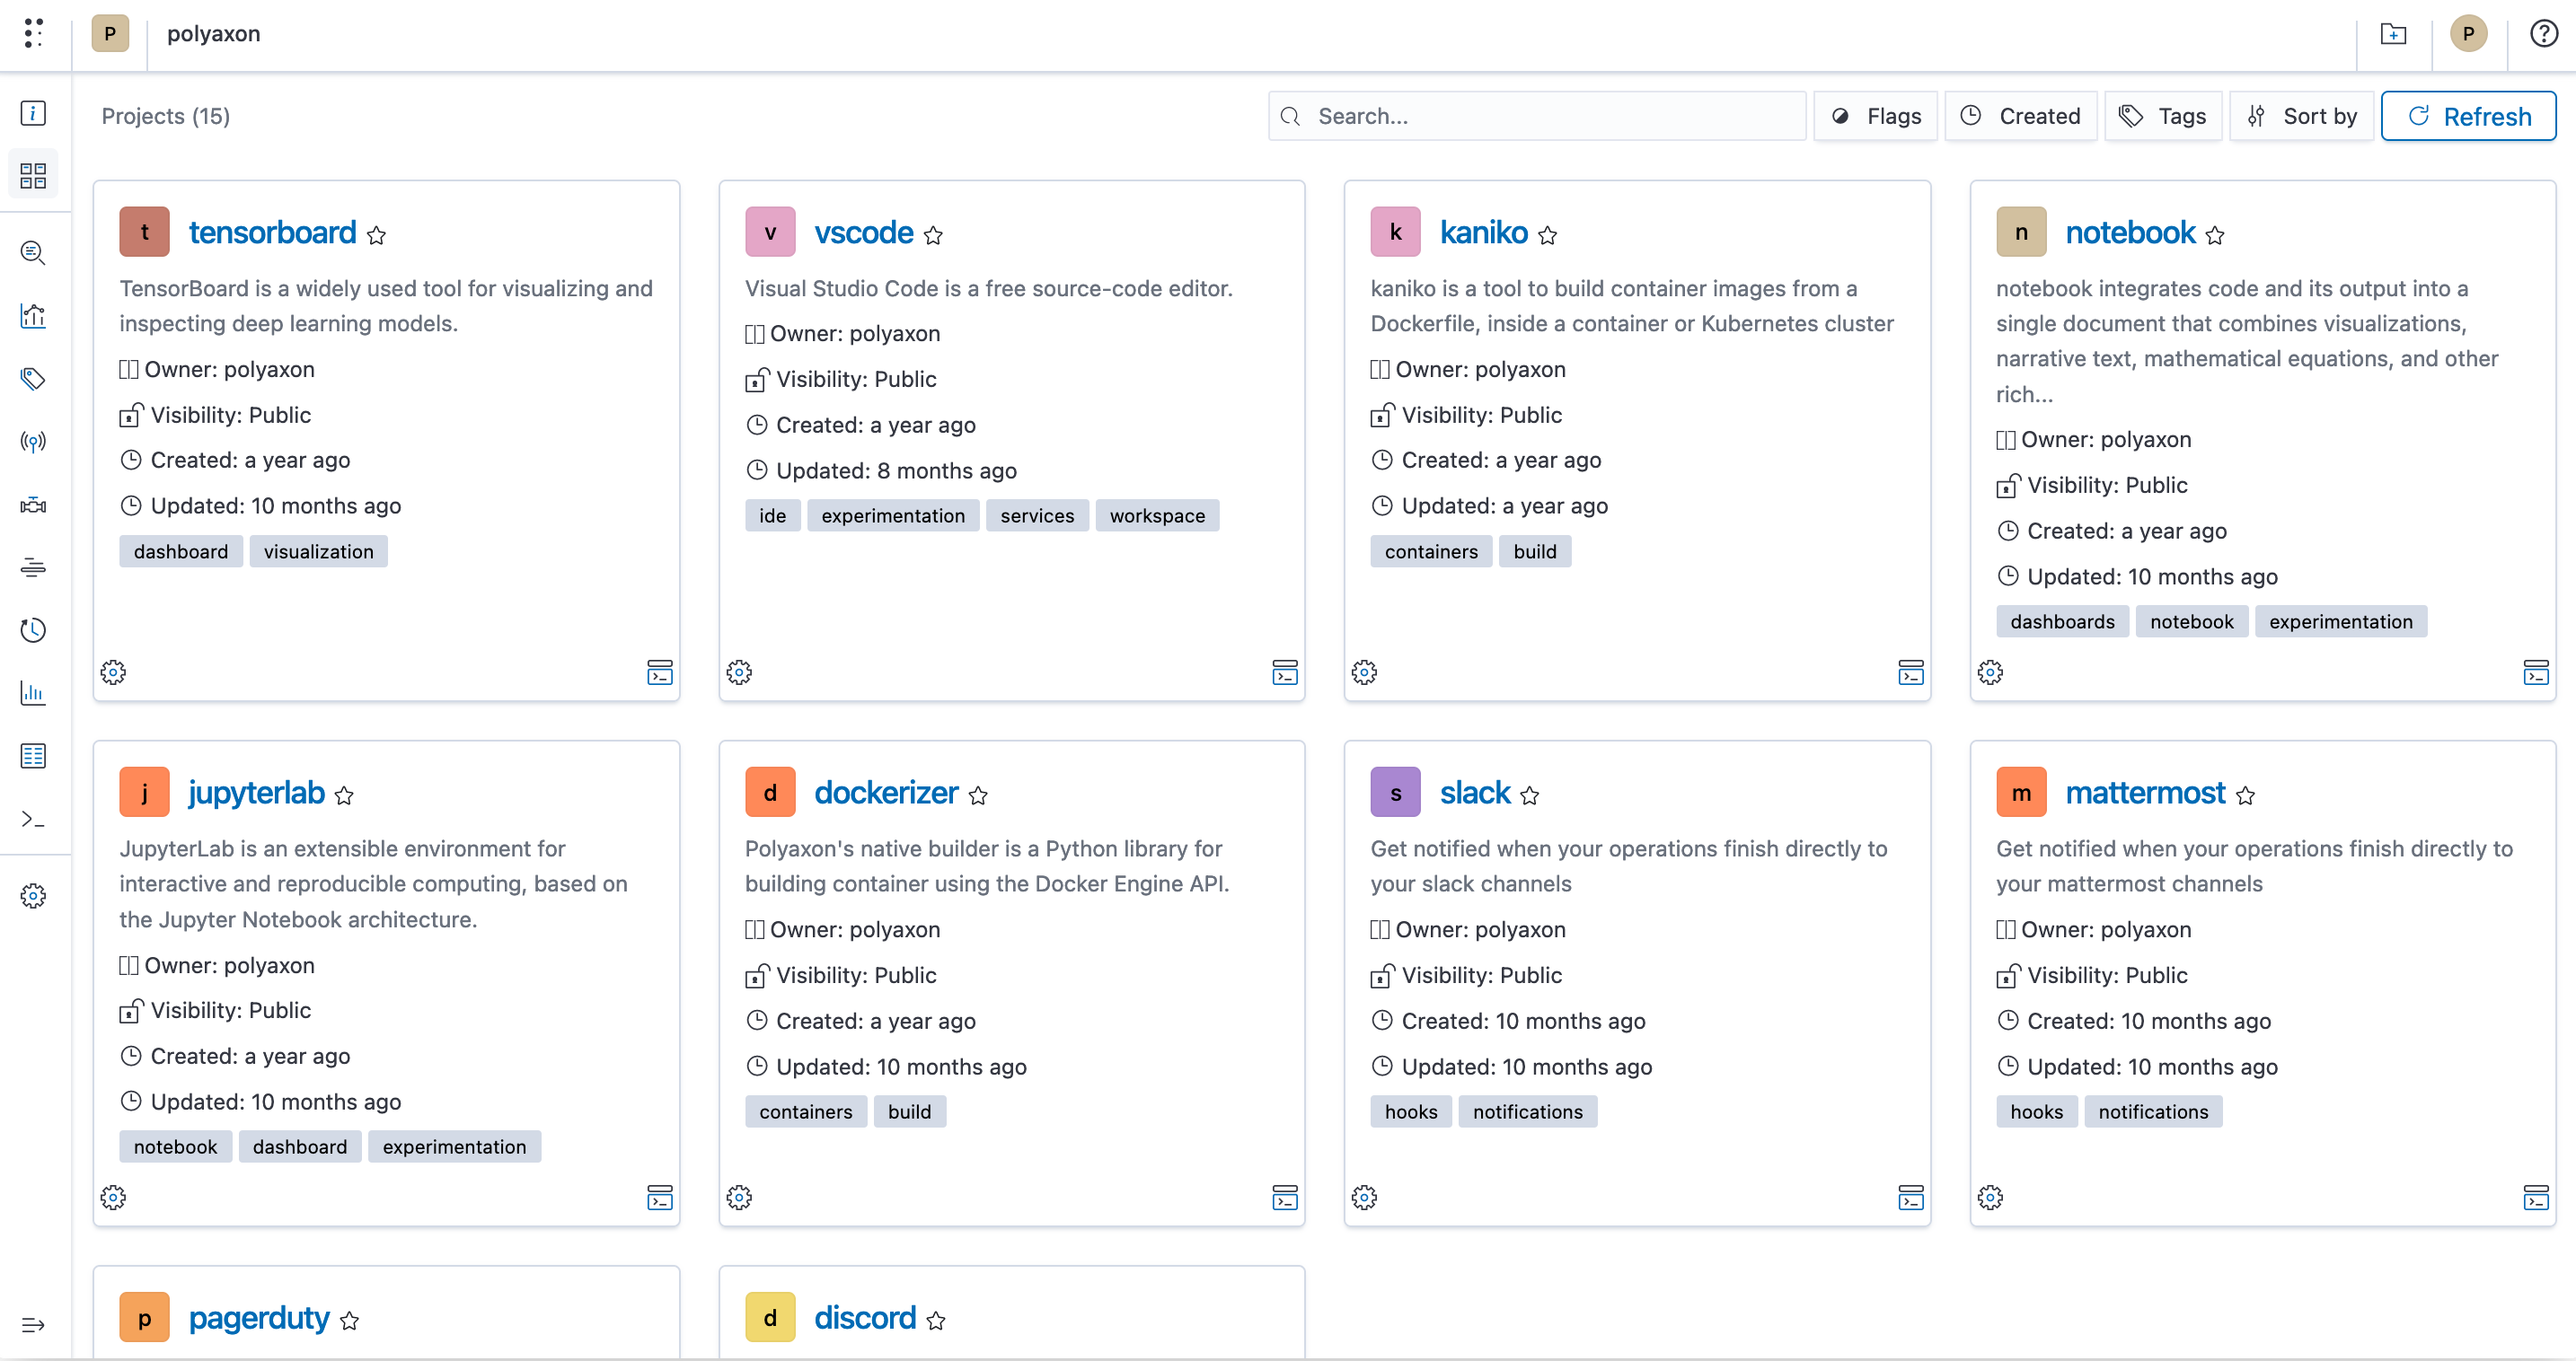
Task: Star the kaniko project
Action: point(1548,235)
